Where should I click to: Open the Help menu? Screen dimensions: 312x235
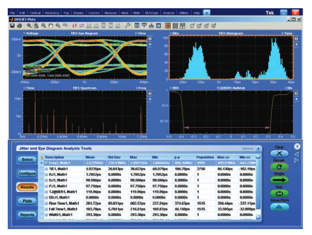(196, 13)
